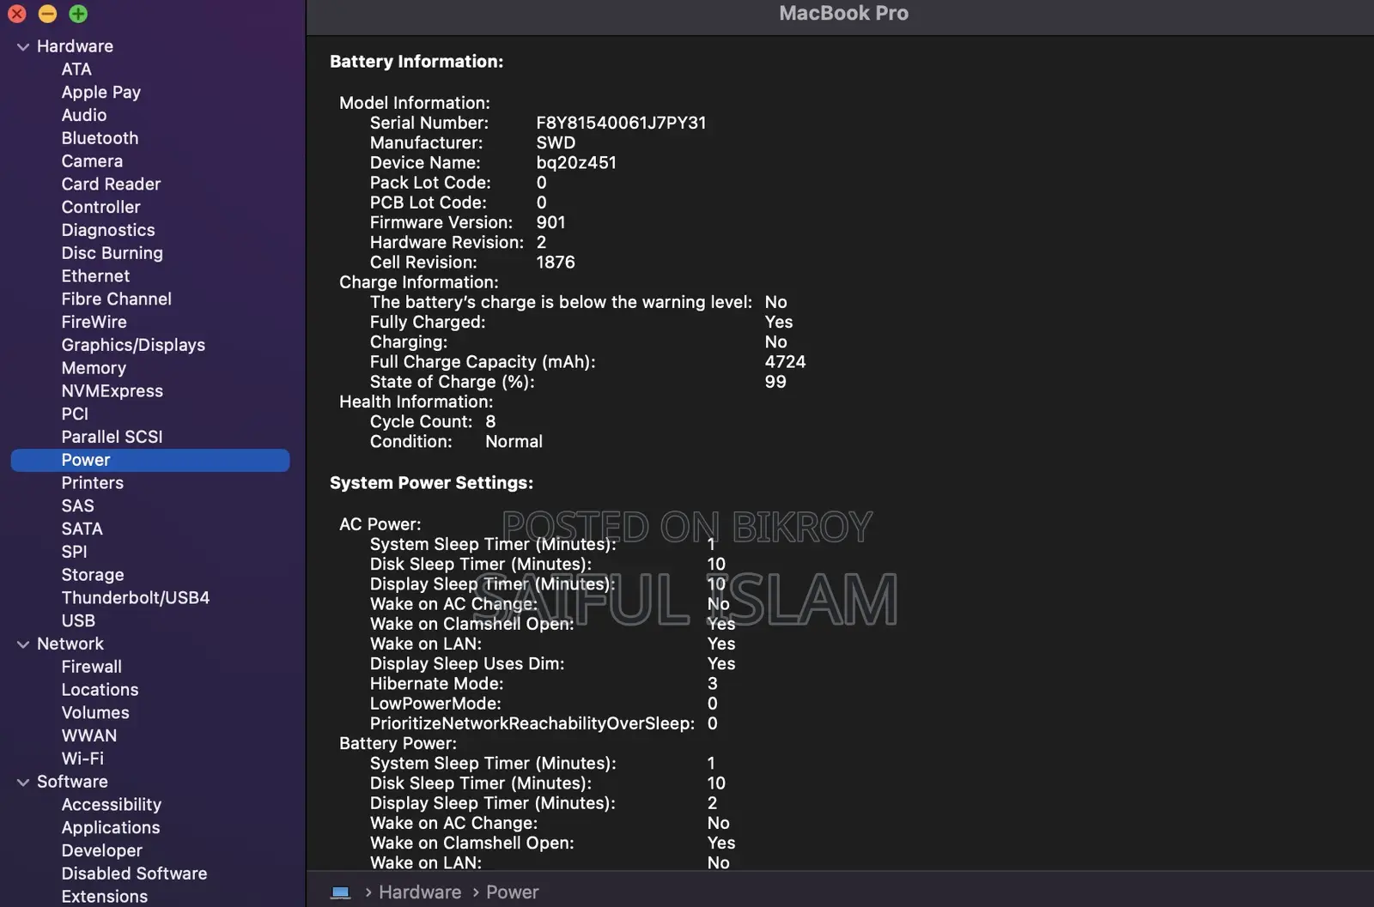Open Diagnostics in the sidebar
Viewport: 1374px width, 907px height.
point(108,230)
